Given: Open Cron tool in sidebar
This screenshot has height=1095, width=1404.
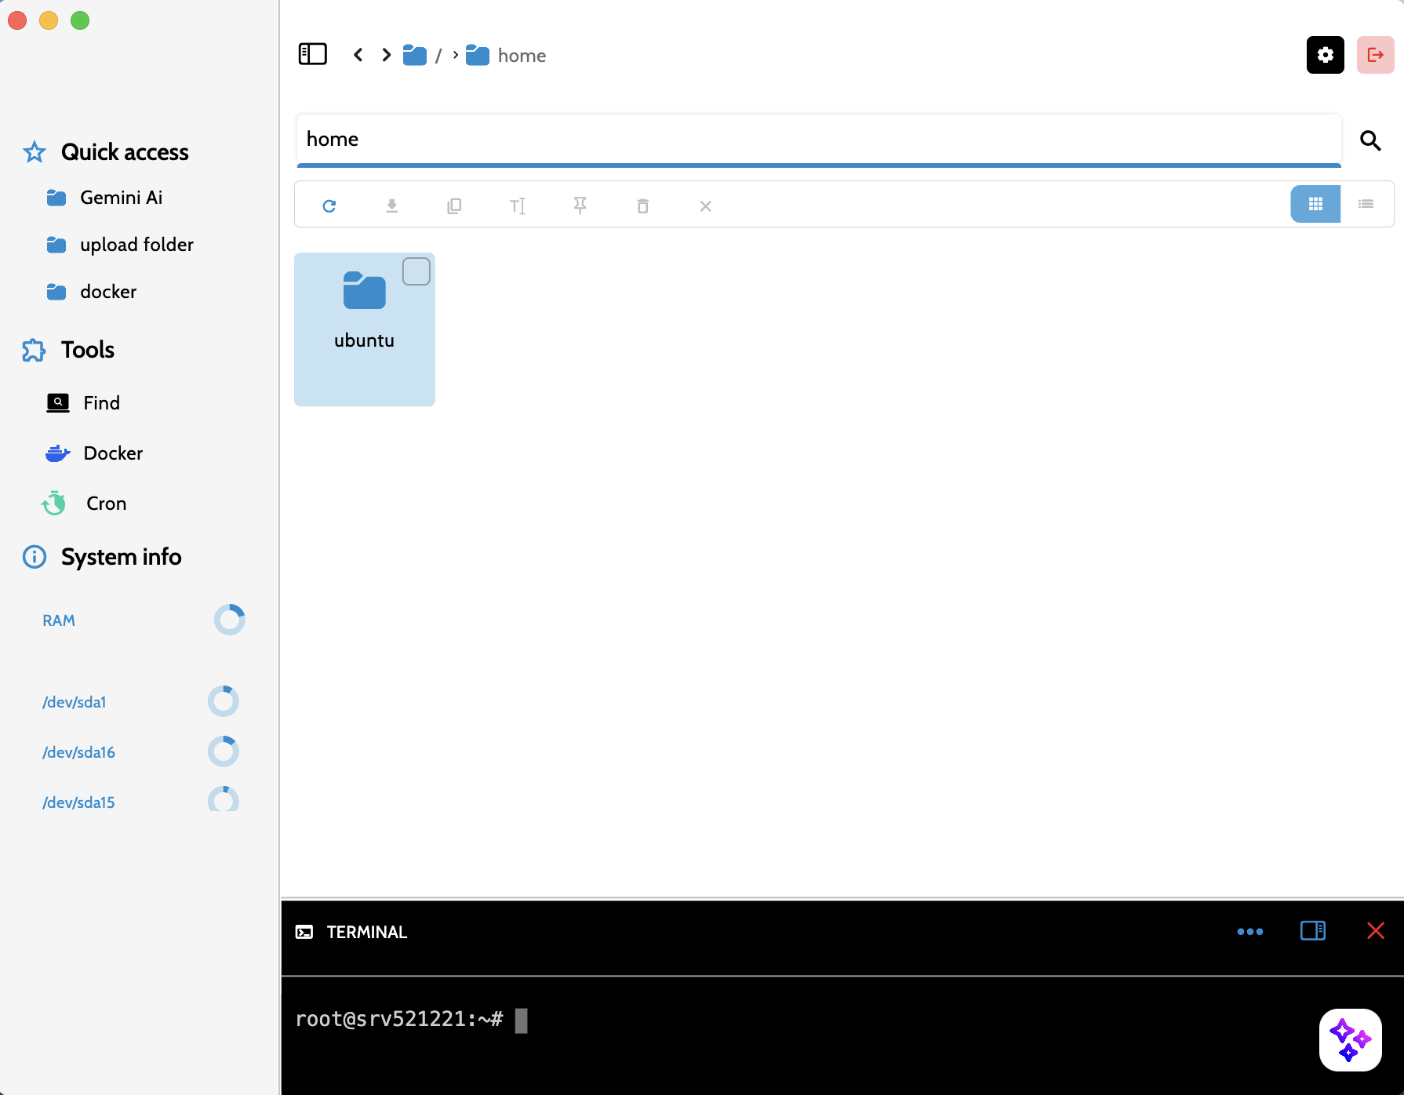Looking at the screenshot, I should click(x=106, y=504).
